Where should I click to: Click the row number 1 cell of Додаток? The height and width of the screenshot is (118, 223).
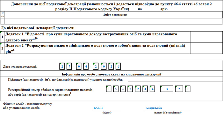pyautogui.click(x=3, y=37)
